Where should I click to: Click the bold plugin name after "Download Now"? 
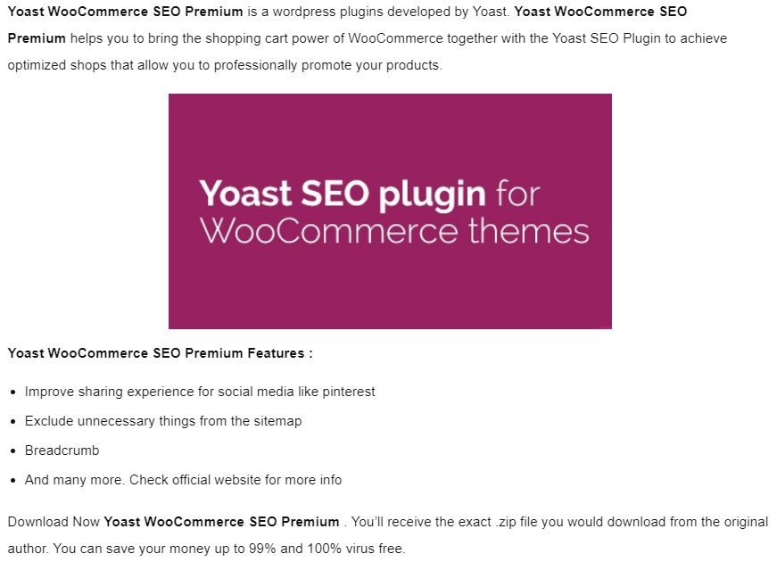tap(221, 522)
